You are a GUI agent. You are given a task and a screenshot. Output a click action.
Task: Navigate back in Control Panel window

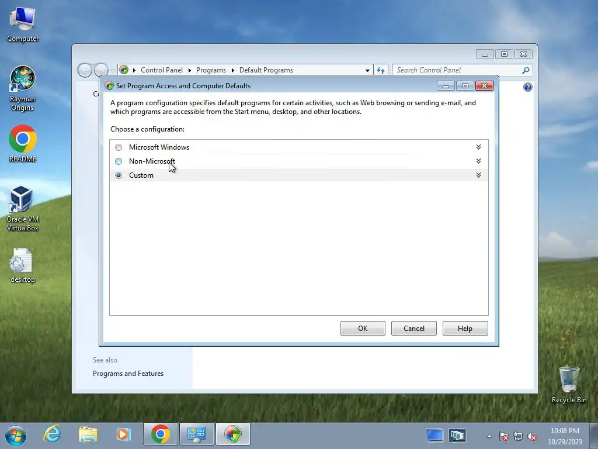85,70
